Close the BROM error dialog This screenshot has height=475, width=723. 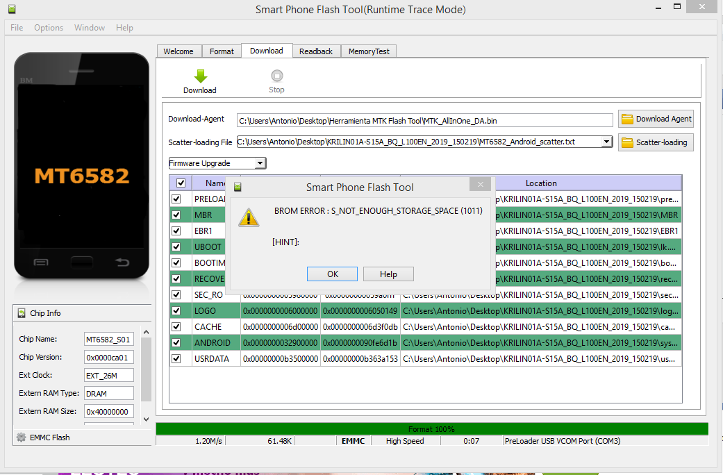pyautogui.click(x=481, y=184)
